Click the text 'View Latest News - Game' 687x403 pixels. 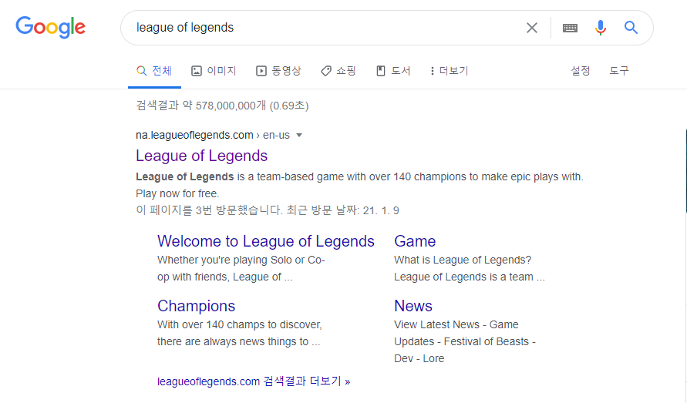pos(456,324)
